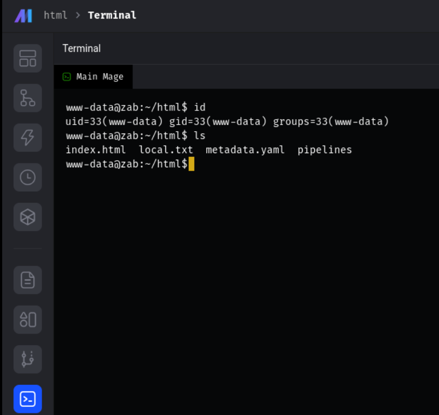The height and width of the screenshot is (415, 439).
Task: Open Global data products cube icon
Action: pos(27,217)
